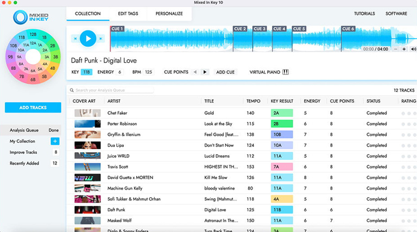417x232 pixels.
Task: Click the Add Tracks button
Action: pos(33,108)
